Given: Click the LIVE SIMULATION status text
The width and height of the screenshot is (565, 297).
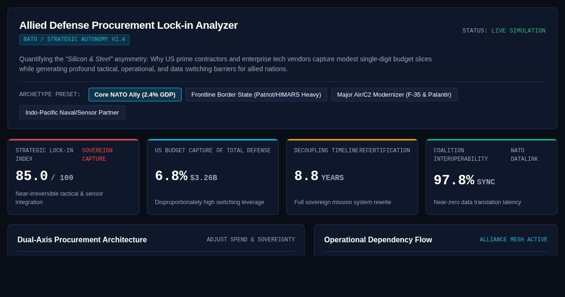Looking at the screenshot, I should [518, 31].
